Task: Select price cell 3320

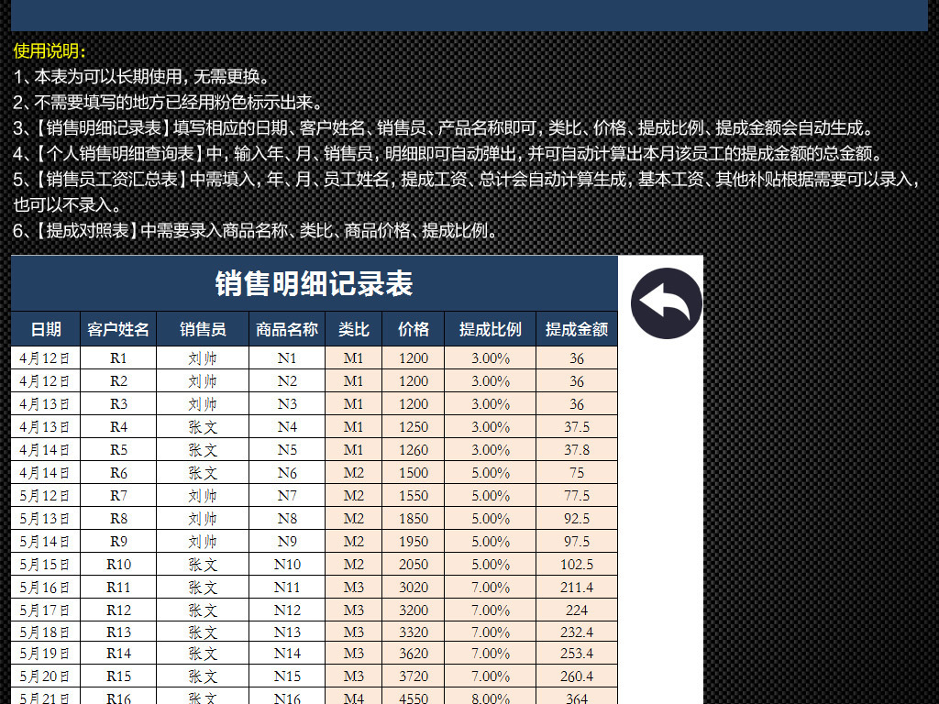Action: pyautogui.click(x=414, y=632)
